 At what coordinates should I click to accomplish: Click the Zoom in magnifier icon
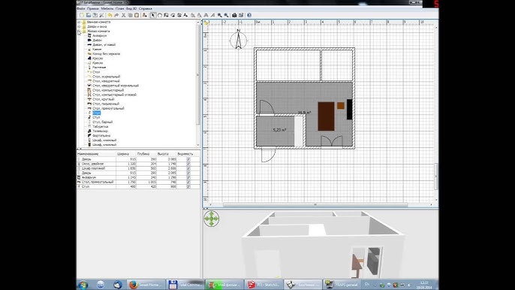[220, 15]
